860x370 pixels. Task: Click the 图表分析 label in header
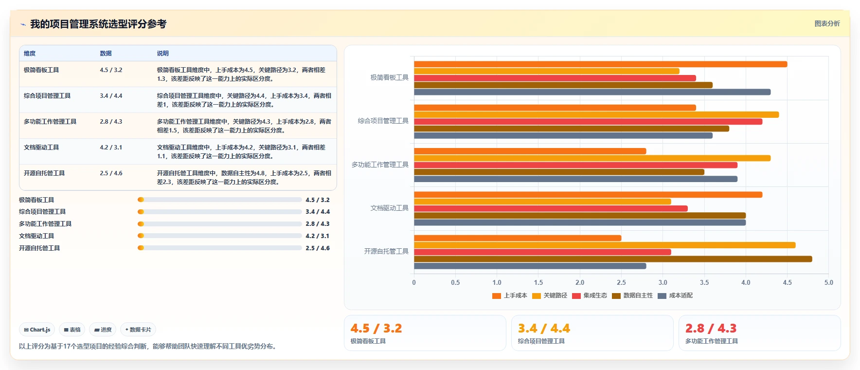coord(827,23)
